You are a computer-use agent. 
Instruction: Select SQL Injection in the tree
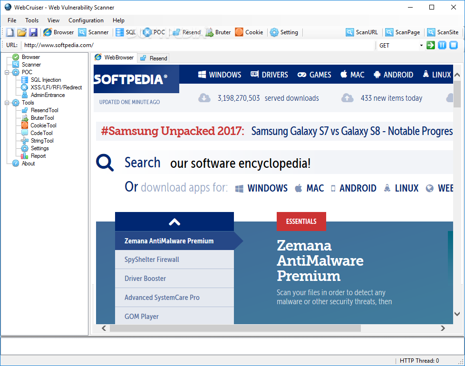46,80
